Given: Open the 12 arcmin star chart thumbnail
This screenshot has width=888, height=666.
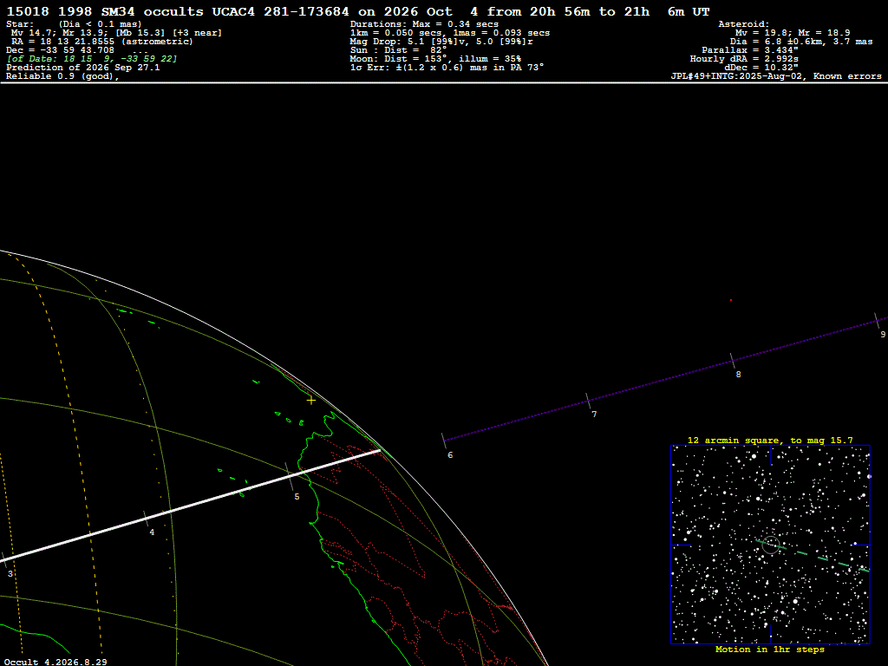Looking at the screenshot, I should coord(770,545).
